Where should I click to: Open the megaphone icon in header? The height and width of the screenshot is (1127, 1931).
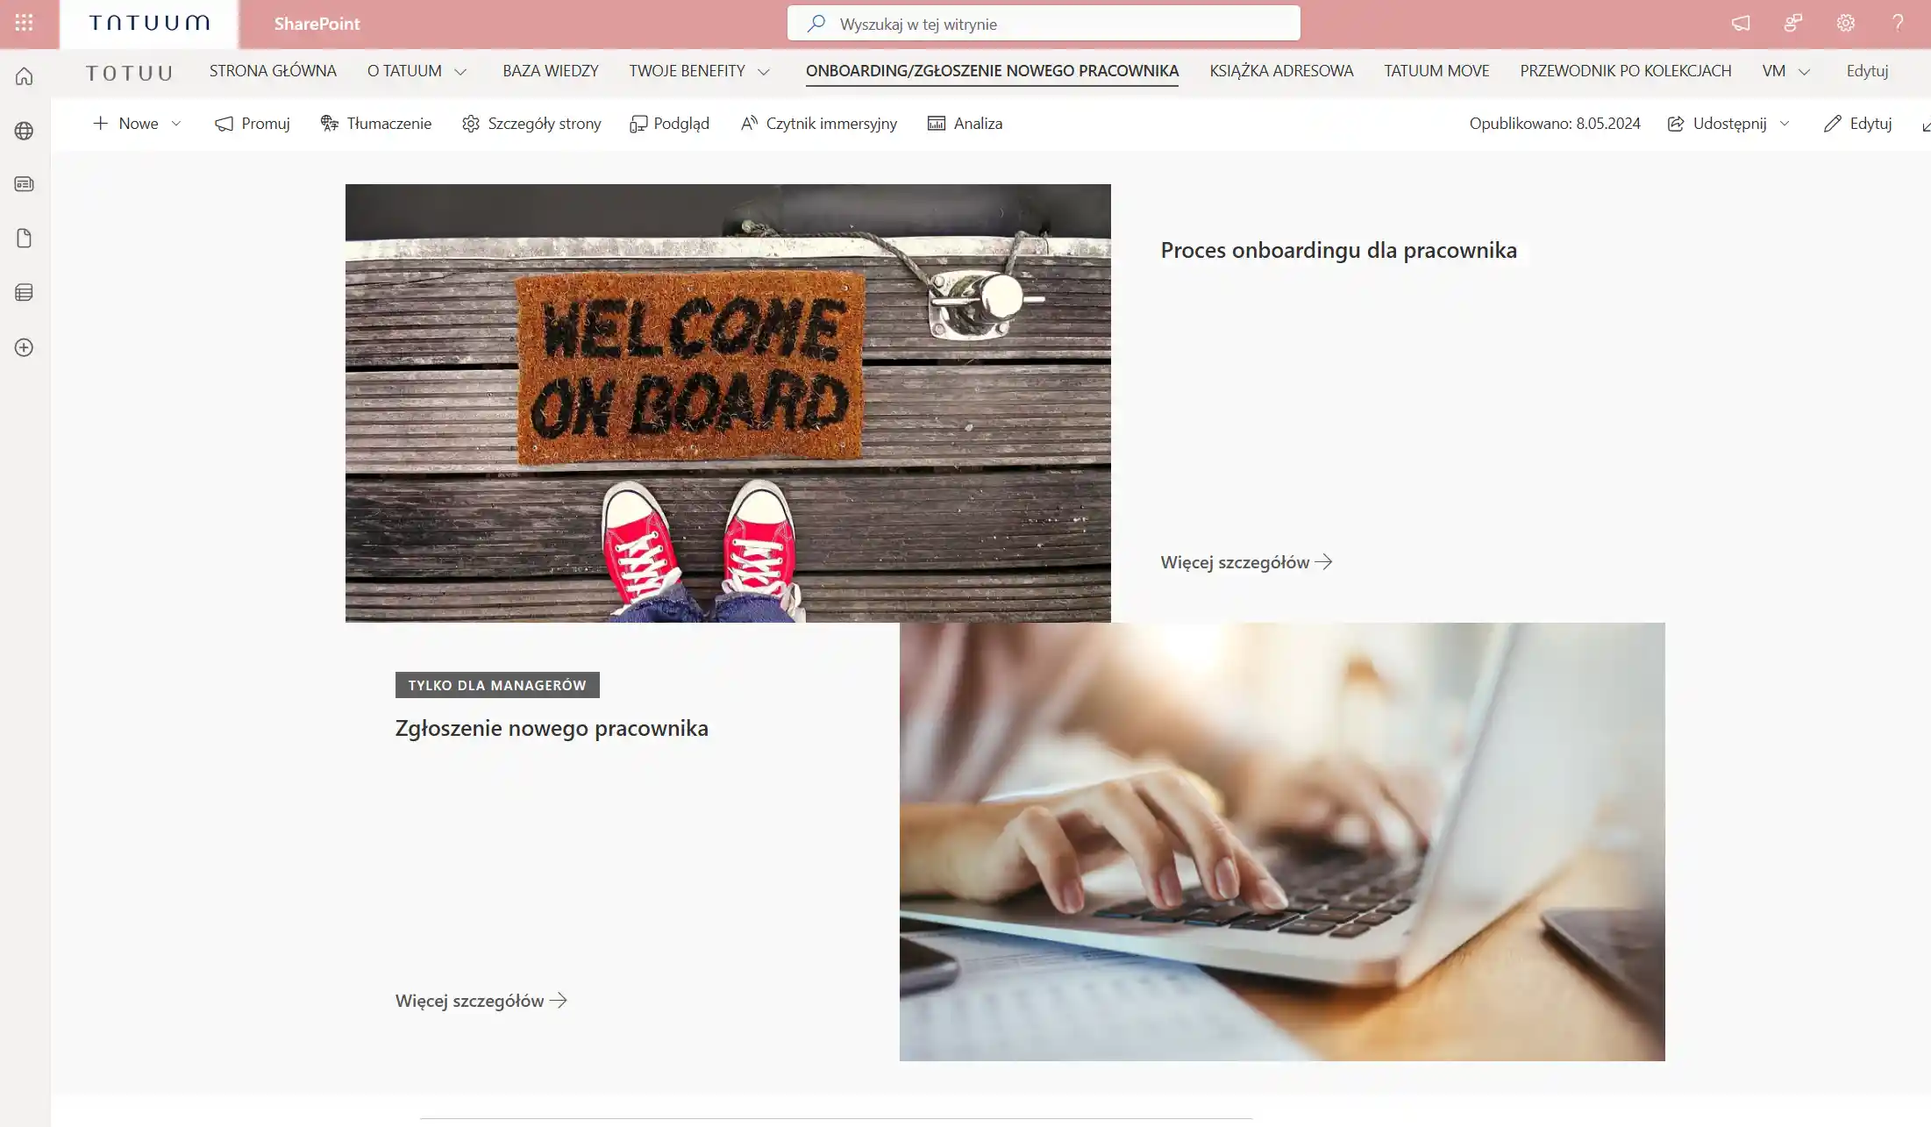coord(1741,23)
